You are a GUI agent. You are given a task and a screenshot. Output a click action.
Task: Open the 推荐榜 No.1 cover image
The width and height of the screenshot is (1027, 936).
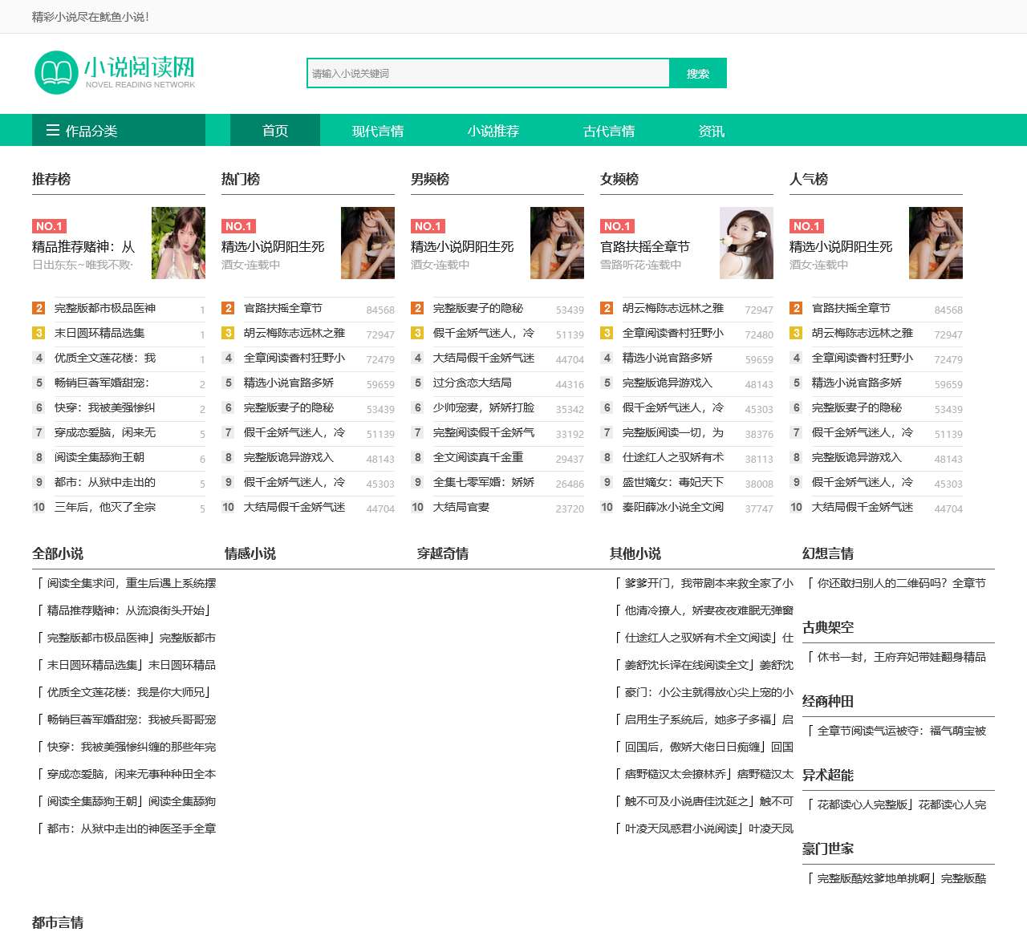click(x=178, y=243)
